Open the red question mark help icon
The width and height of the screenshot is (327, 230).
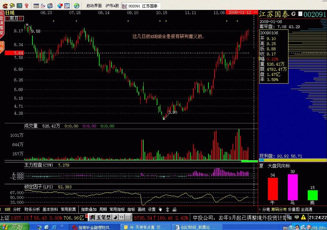(26, 6)
